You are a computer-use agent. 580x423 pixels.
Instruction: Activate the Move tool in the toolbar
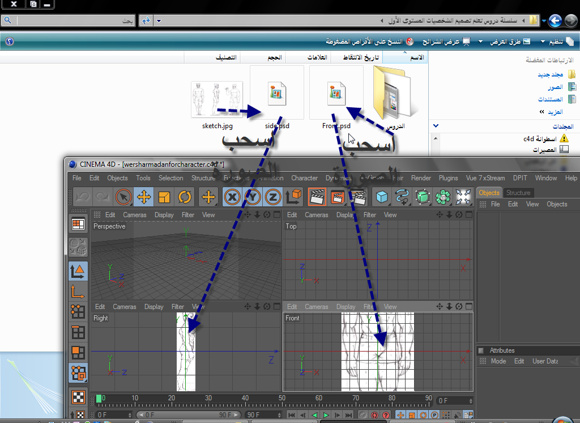coord(144,197)
